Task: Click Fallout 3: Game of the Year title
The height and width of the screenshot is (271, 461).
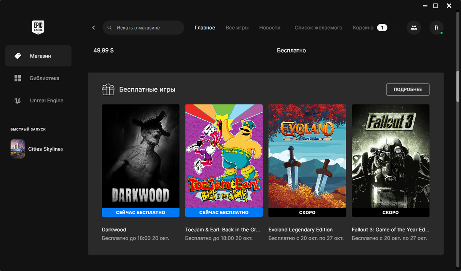Action: (390, 230)
